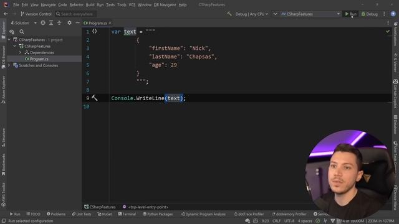Open the Debug | Any CPU configuration dropdown
Screen dimensions: 399x224
pos(252,14)
